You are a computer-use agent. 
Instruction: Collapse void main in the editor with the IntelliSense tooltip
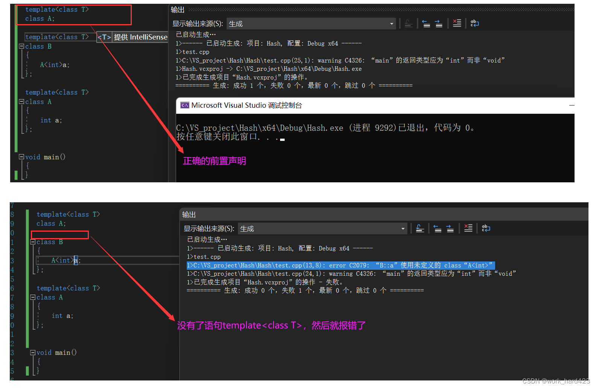click(21, 157)
